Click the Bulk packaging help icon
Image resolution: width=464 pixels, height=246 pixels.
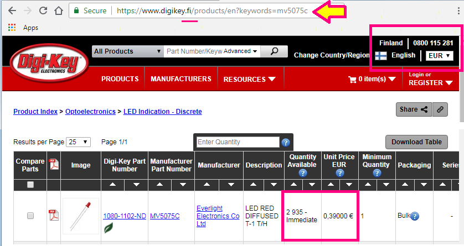(415, 217)
